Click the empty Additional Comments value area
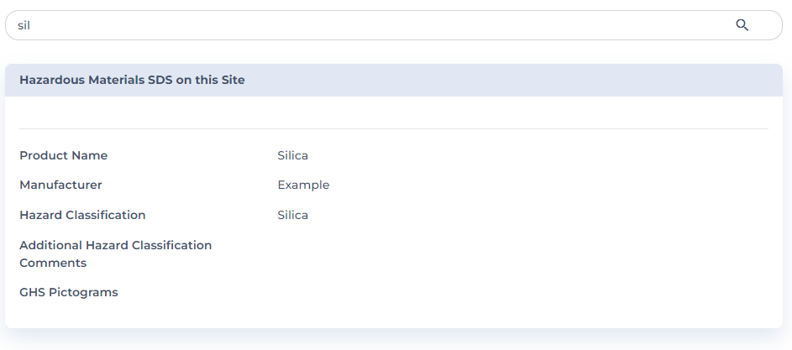The image size is (792, 350). pos(420,253)
